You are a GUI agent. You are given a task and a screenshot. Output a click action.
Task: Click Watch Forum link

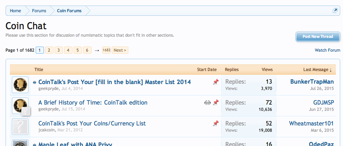[x=328, y=50]
